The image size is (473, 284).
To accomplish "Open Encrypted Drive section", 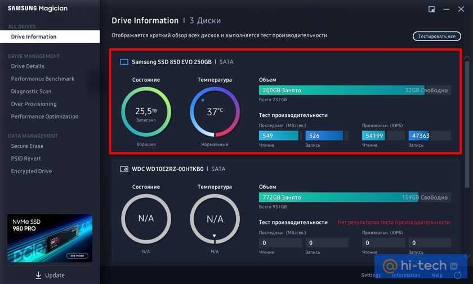I will coord(32,171).
